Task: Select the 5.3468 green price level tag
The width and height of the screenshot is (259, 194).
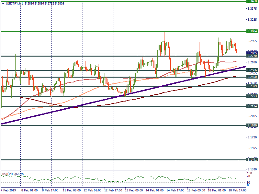Action: (252, 1)
